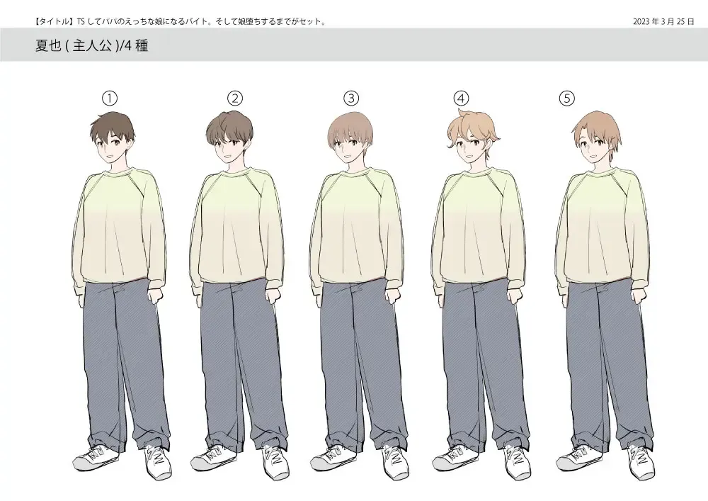Click the circled number 3 label

[x=352, y=98]
